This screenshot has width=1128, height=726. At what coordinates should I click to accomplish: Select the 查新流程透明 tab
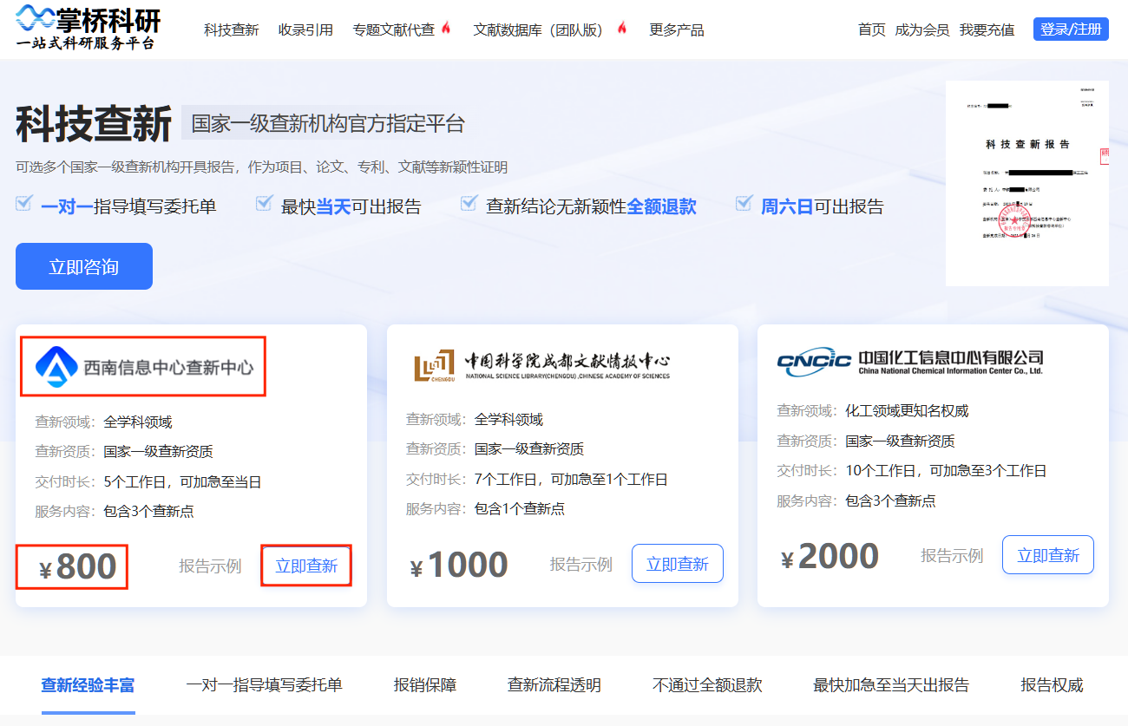coord(554,685)
